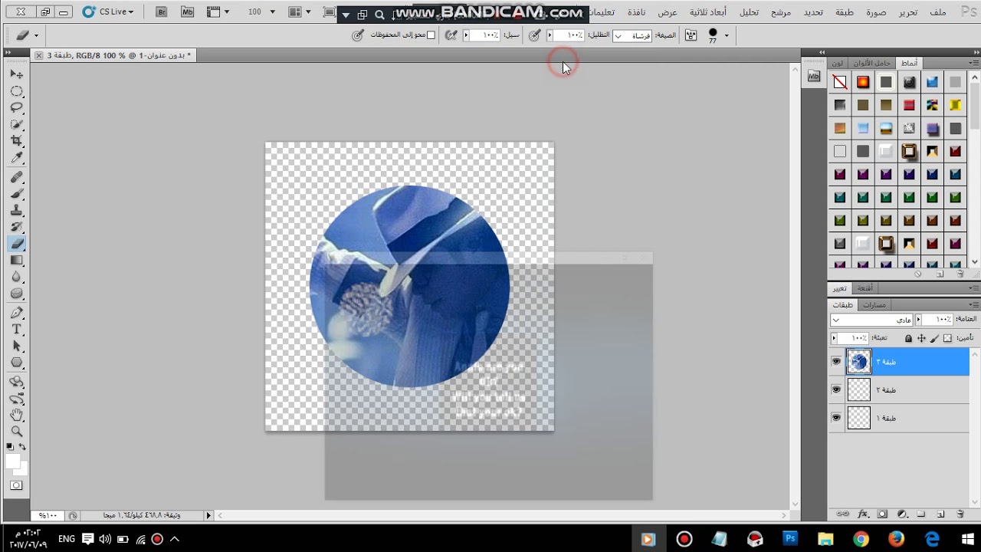Open the ملف (File) menu
981x552 pixels.
(937, 12)
